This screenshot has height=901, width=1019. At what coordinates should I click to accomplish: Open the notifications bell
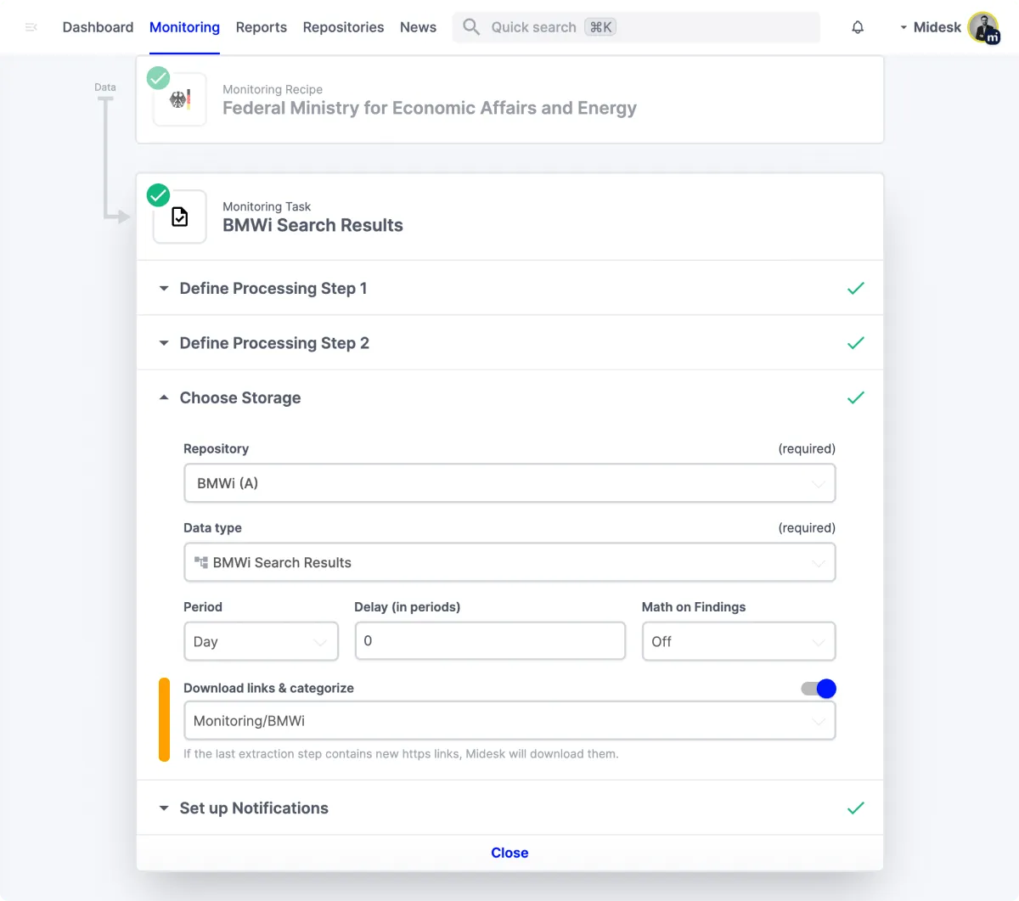[858, 27]
